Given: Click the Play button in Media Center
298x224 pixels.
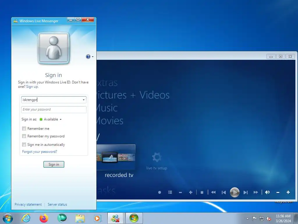Looking at the screenshot, I should (x=235, y=192).
